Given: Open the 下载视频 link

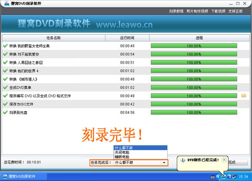Looking at the screenshot, I should click(218, 11).
